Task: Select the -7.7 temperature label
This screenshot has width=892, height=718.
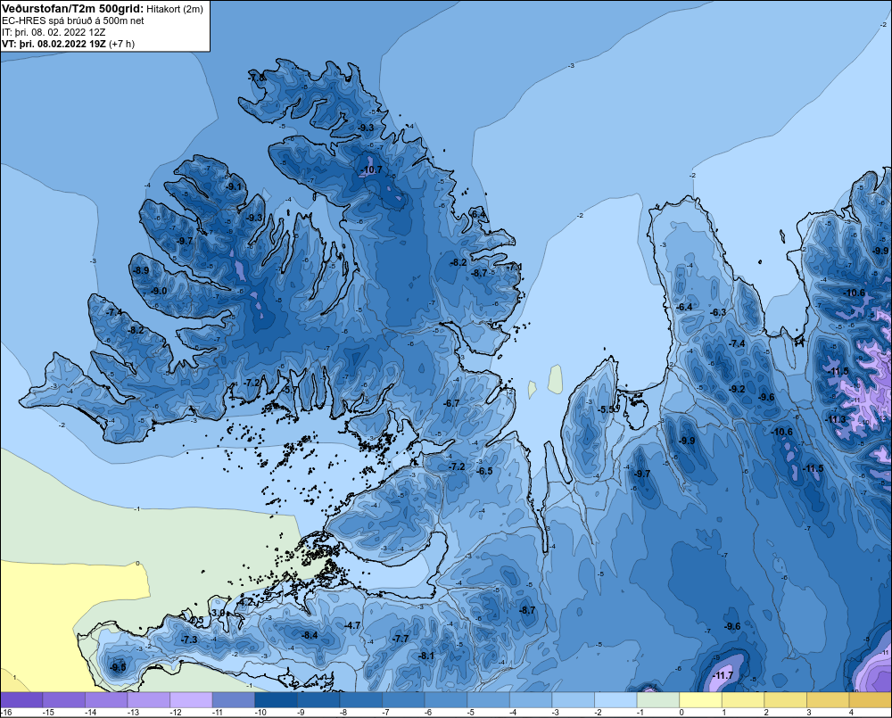Action: coord(401,639)
